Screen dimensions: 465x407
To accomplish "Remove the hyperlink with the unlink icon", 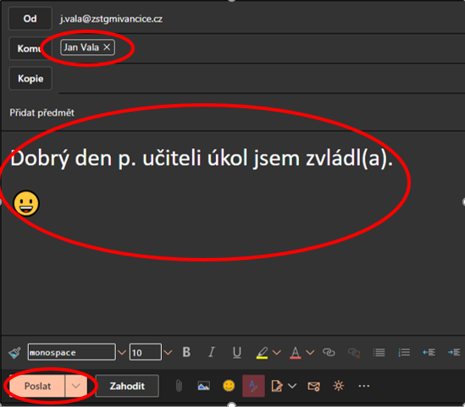I will pos(354,353).
